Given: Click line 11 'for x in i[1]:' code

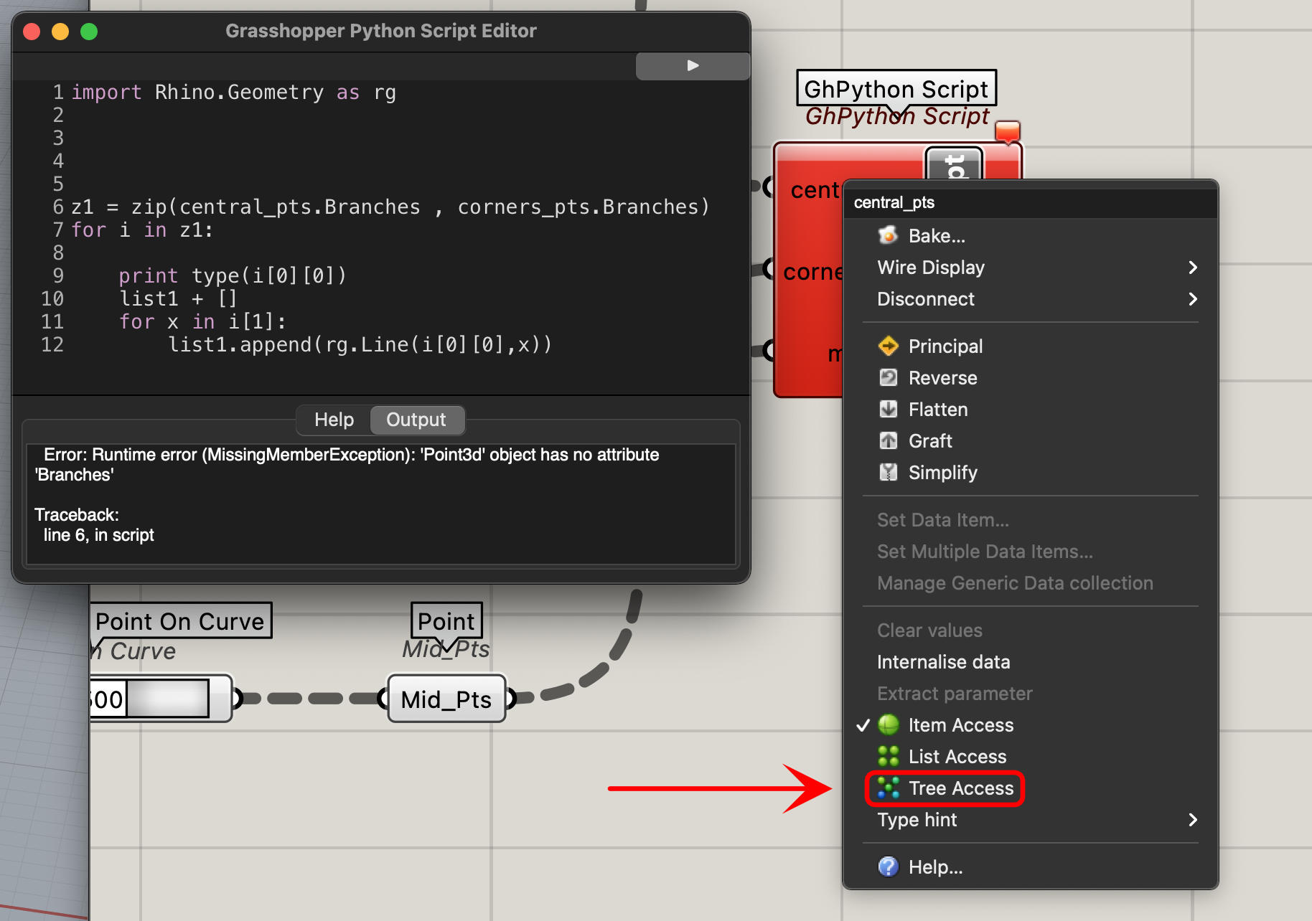Looking at the screenshot, I should (x=202, y=321).
